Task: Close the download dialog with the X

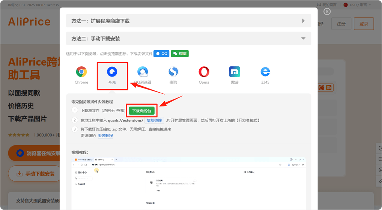Action: pos(327,12)
